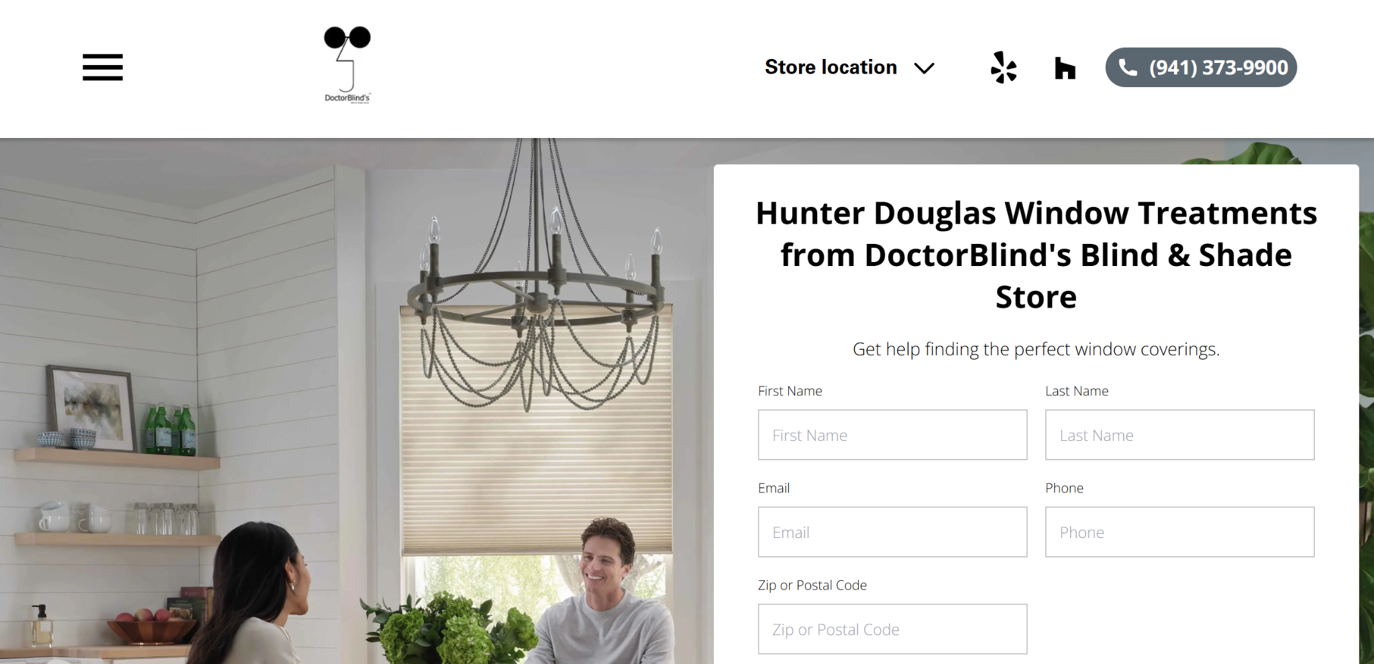Screen dimensions: 1374x664
Task: Expand the Store location chevron
Action: 924,68
